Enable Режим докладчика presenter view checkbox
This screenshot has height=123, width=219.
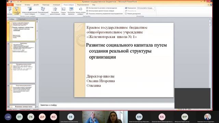tap(126, 14)
